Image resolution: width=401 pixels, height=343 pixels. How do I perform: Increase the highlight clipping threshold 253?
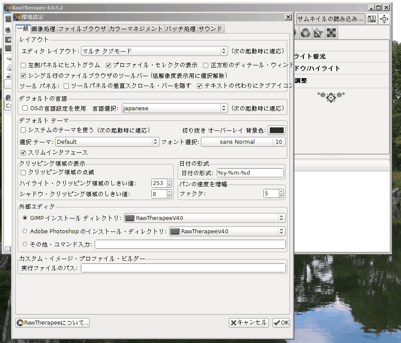point(169,181)
